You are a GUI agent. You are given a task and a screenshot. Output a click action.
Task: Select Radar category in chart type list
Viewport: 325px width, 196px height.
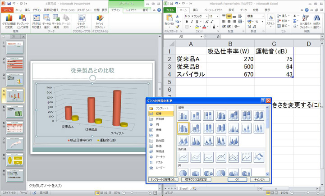click(x=161, y=168)
